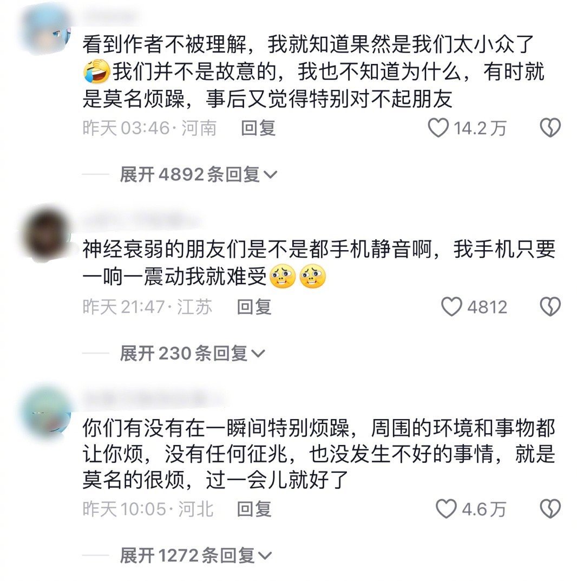Open second commenter's dark avatar
Image resolution: width=577 pixels, height=581 pixels.
[47, 234]
